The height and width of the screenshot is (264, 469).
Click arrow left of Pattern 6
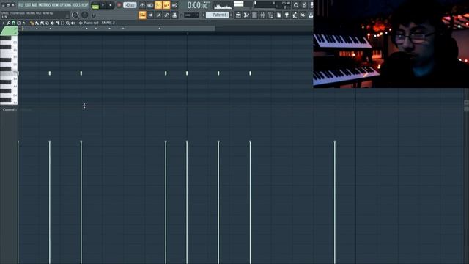point(204,15)
